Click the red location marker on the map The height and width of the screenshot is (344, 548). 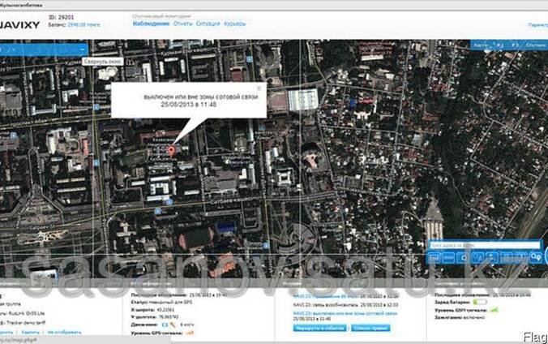click(x=171, y=152)
